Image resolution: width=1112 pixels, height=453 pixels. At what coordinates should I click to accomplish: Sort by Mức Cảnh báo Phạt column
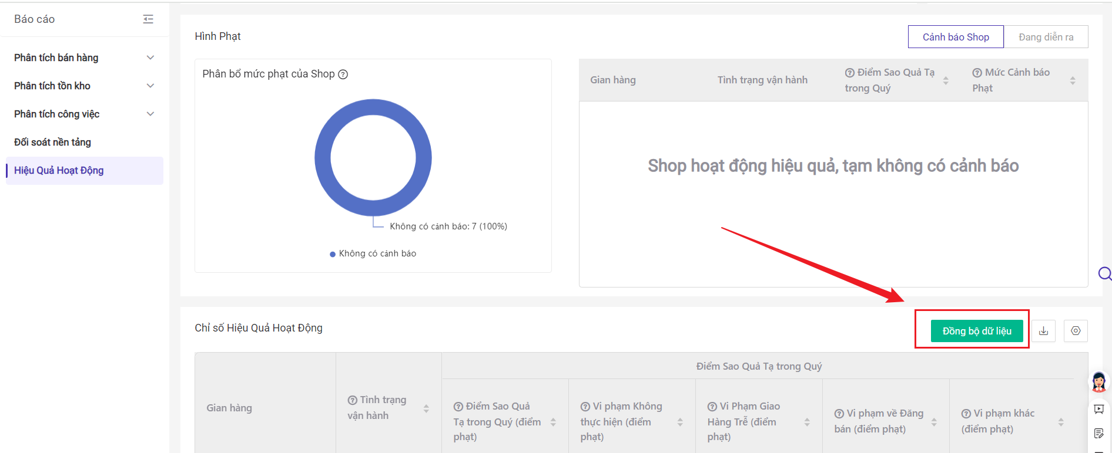click(1073, 80)
